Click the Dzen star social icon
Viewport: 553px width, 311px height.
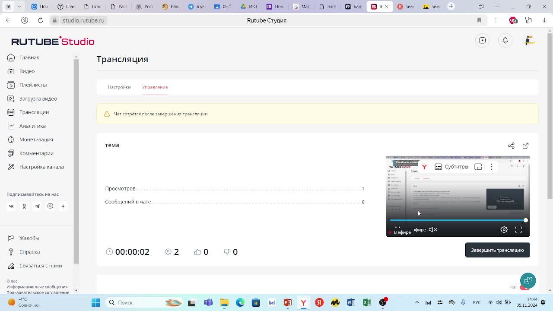[x=63, y=206]
